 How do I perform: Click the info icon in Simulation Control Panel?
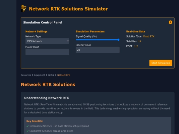pyautogui.click(x=170, y=22)
